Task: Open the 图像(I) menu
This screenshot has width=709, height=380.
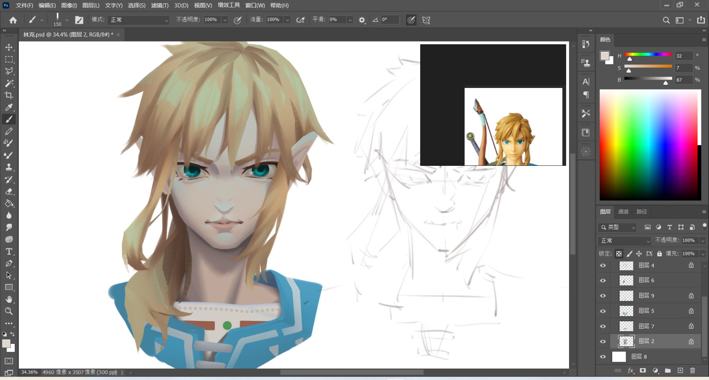Action: coord(69,5)
